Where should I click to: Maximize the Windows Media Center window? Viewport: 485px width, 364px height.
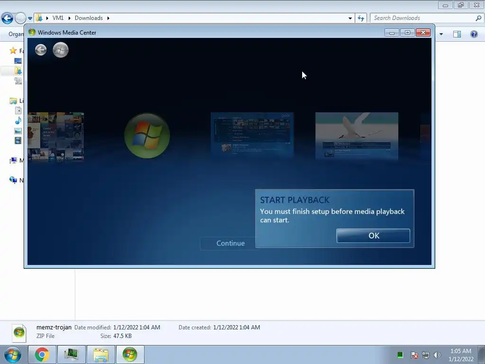pyautogui.click(x=407, y=33)
